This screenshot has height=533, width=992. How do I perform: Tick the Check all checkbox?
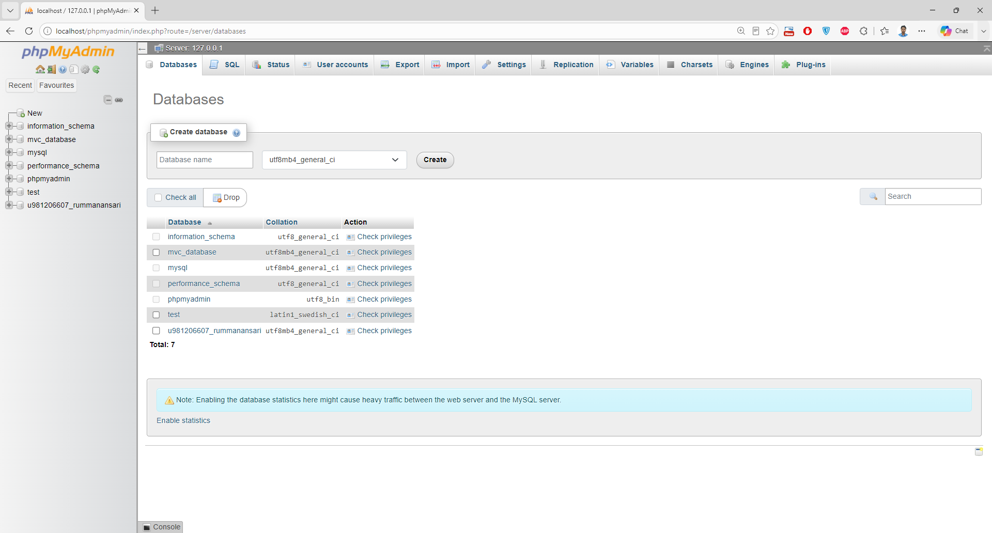(x=158, y=197)
